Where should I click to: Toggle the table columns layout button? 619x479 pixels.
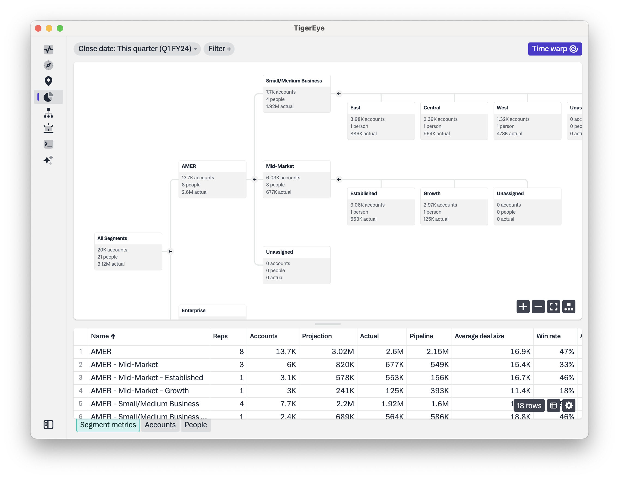[553, 406]
